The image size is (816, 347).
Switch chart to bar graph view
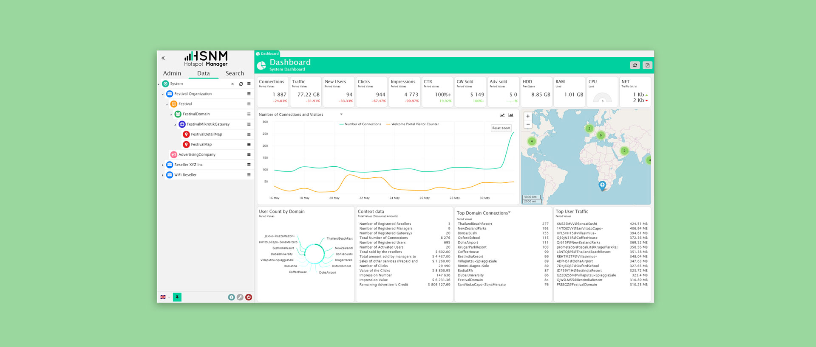pyautogui.click(x=511, y=115)
